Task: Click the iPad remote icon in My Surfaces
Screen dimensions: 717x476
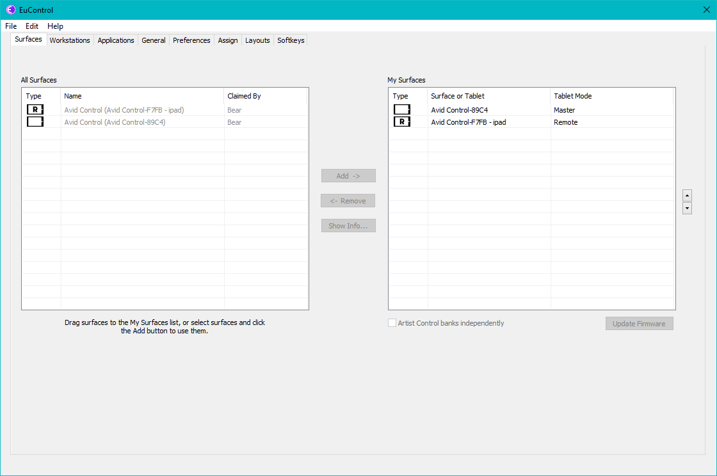Action: 402,122
